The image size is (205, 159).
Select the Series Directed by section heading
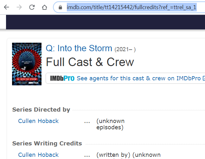41,110
